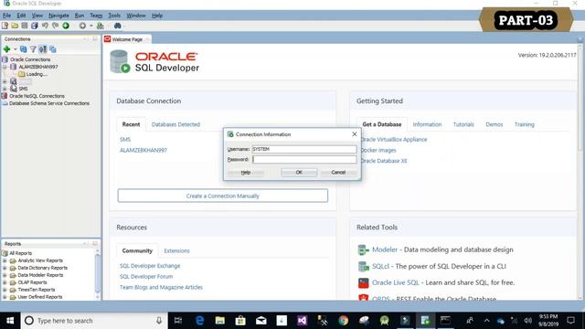585x329 pixels.
Task: Collapse the ALAMZEBKHAN997 connection node
Action: pos(5,67)
